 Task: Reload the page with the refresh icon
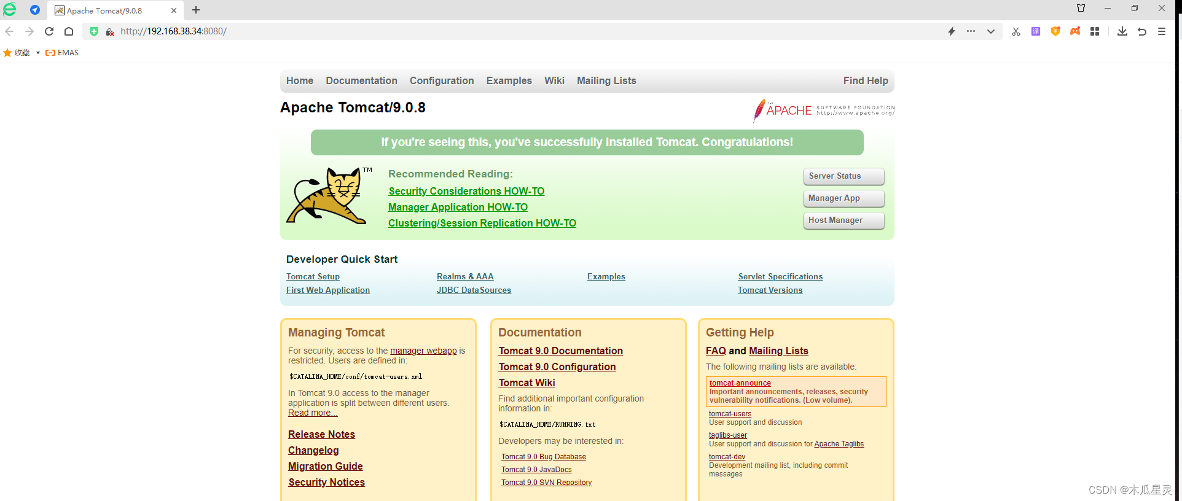(49, 31)
